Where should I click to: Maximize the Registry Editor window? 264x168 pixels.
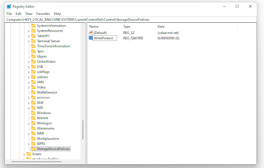coord(237,6)
